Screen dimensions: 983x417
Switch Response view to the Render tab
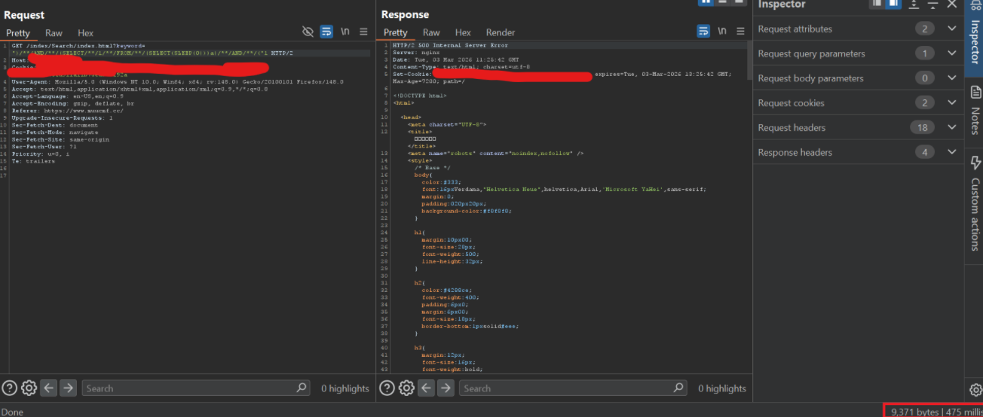pyautogui.click(x=500, y=32)
